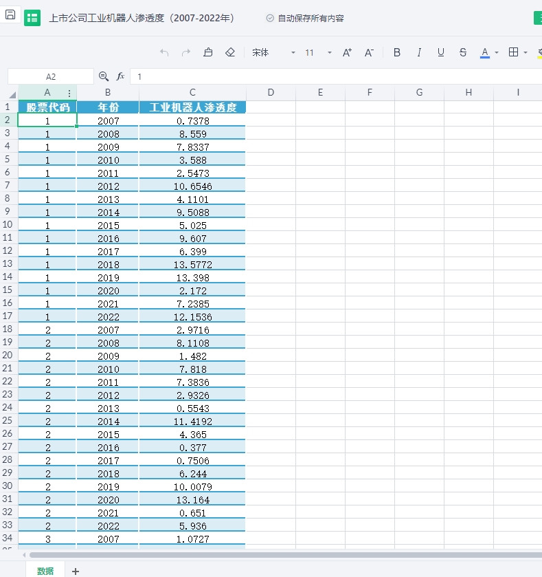Open the font size 11 dropdown
Image resolution: width=542 pixels, height=577 pixels.
(x=330, y=53)
